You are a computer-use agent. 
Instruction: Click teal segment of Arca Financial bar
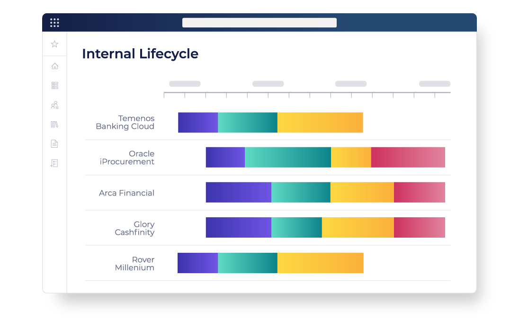301,192
